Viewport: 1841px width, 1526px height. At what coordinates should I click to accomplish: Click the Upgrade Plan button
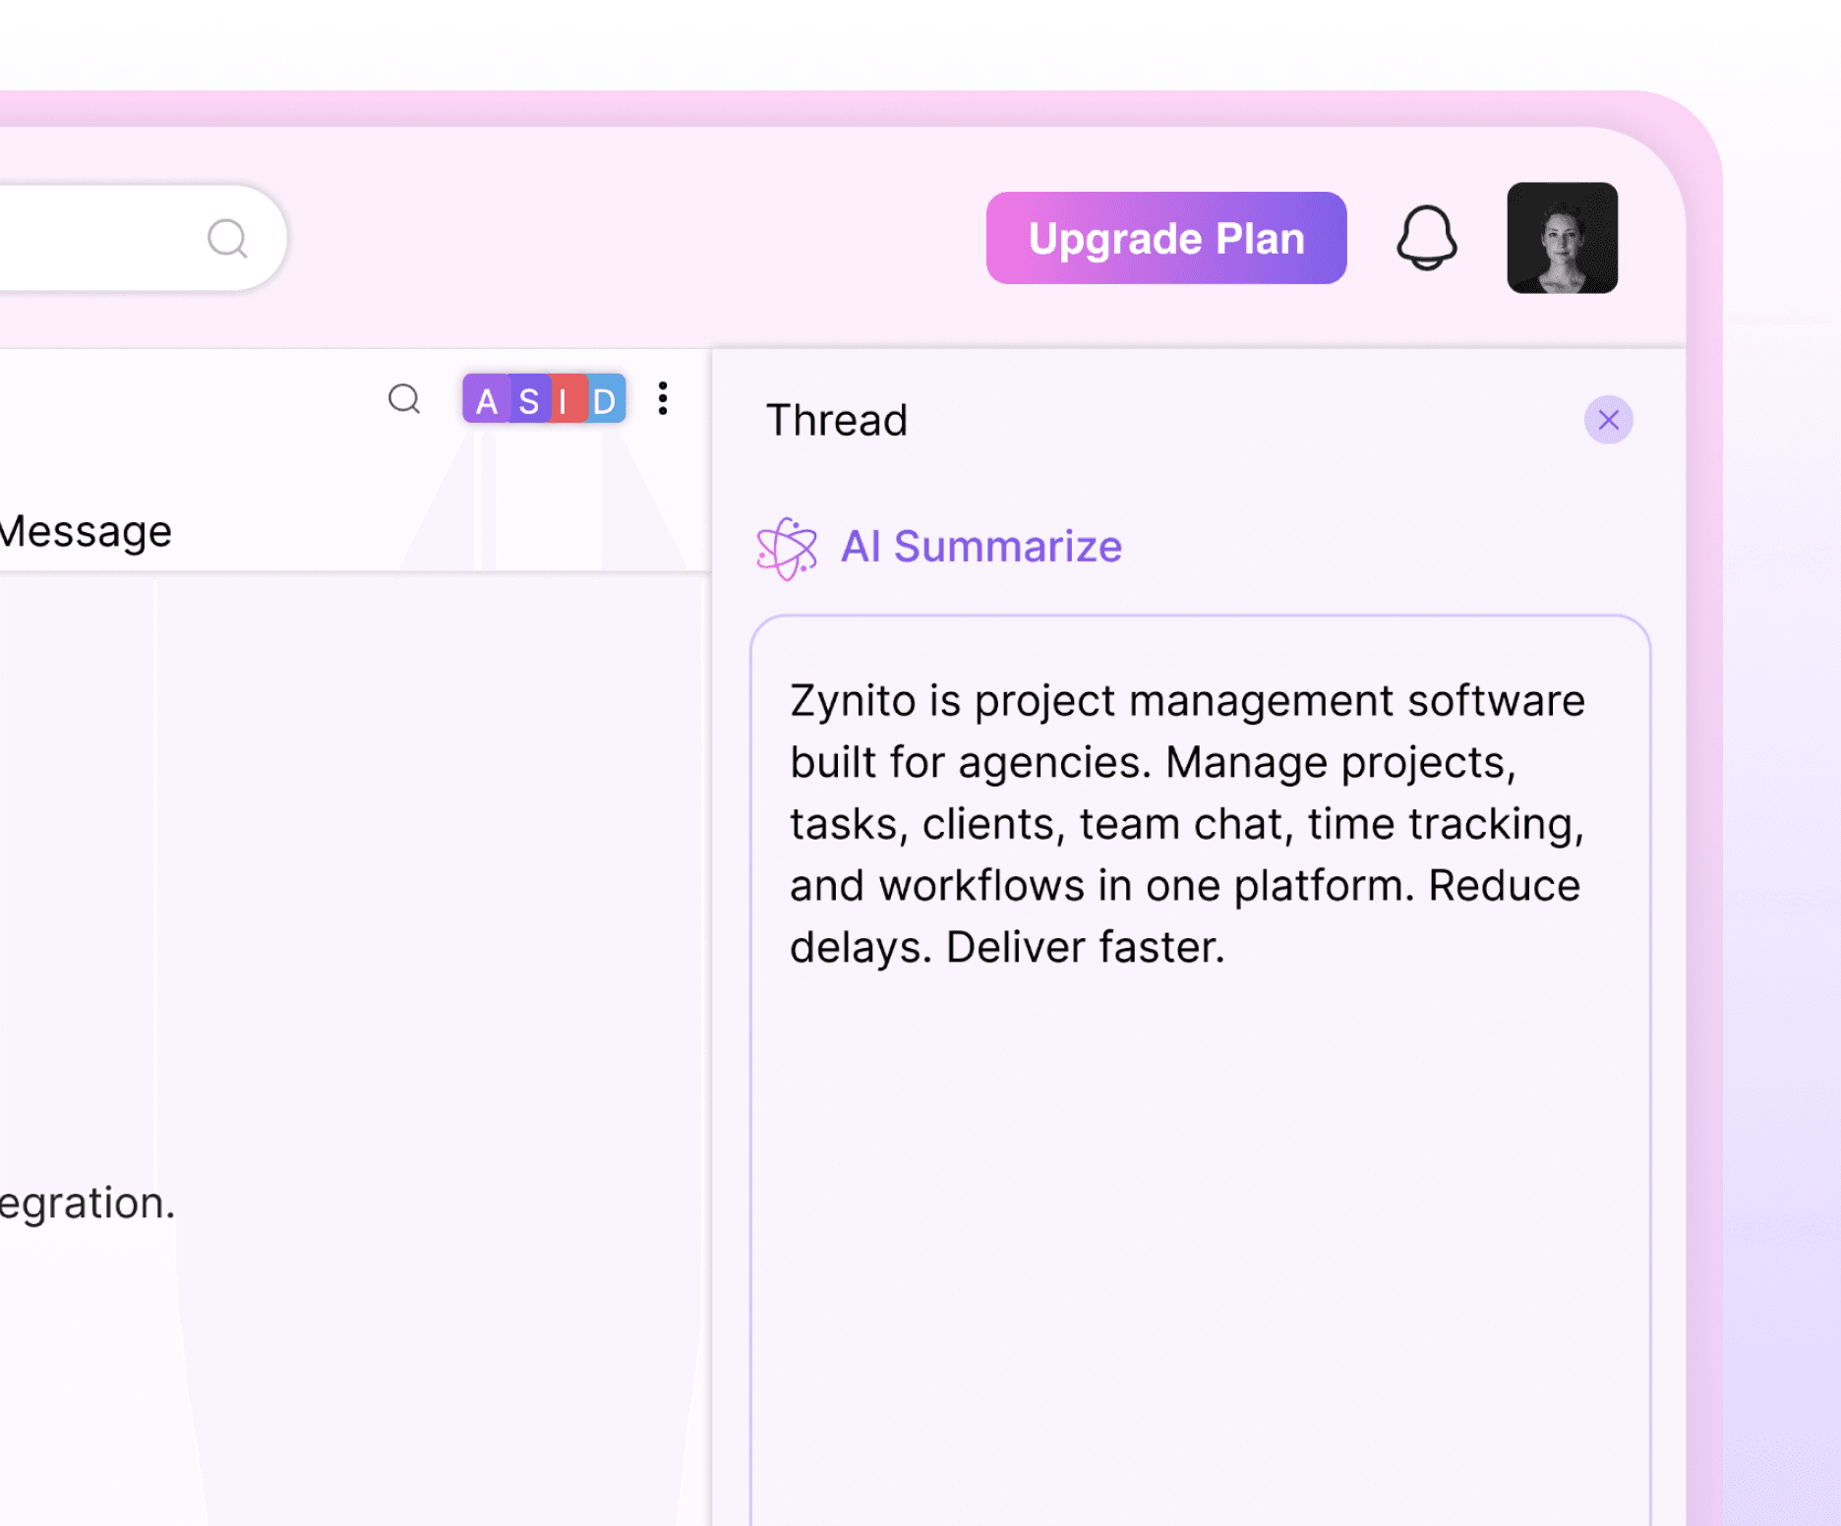click(x=1166, y=238)
